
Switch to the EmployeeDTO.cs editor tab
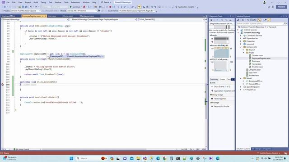coord(9,16)
